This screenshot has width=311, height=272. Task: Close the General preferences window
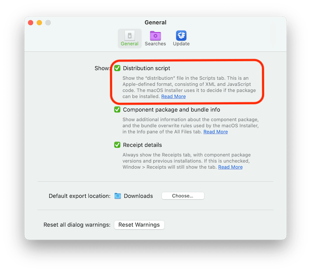click(31, 23)
